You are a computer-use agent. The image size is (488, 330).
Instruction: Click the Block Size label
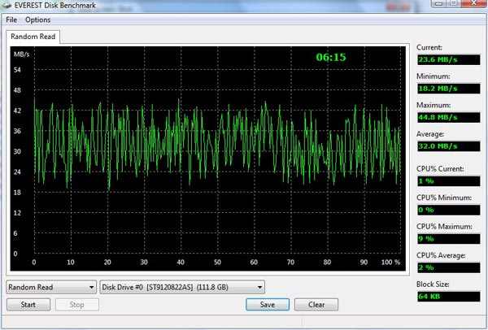(433, 284)
